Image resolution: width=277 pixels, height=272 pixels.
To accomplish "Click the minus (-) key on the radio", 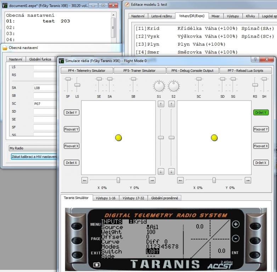I will tap(236, 238).
